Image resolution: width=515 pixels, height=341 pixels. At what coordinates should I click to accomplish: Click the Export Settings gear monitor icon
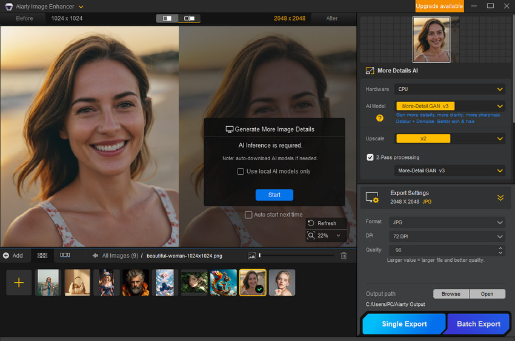click(x=372, y=197)
